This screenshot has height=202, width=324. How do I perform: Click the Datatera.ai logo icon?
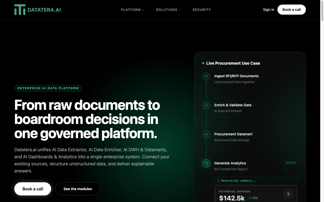point(20,10)
